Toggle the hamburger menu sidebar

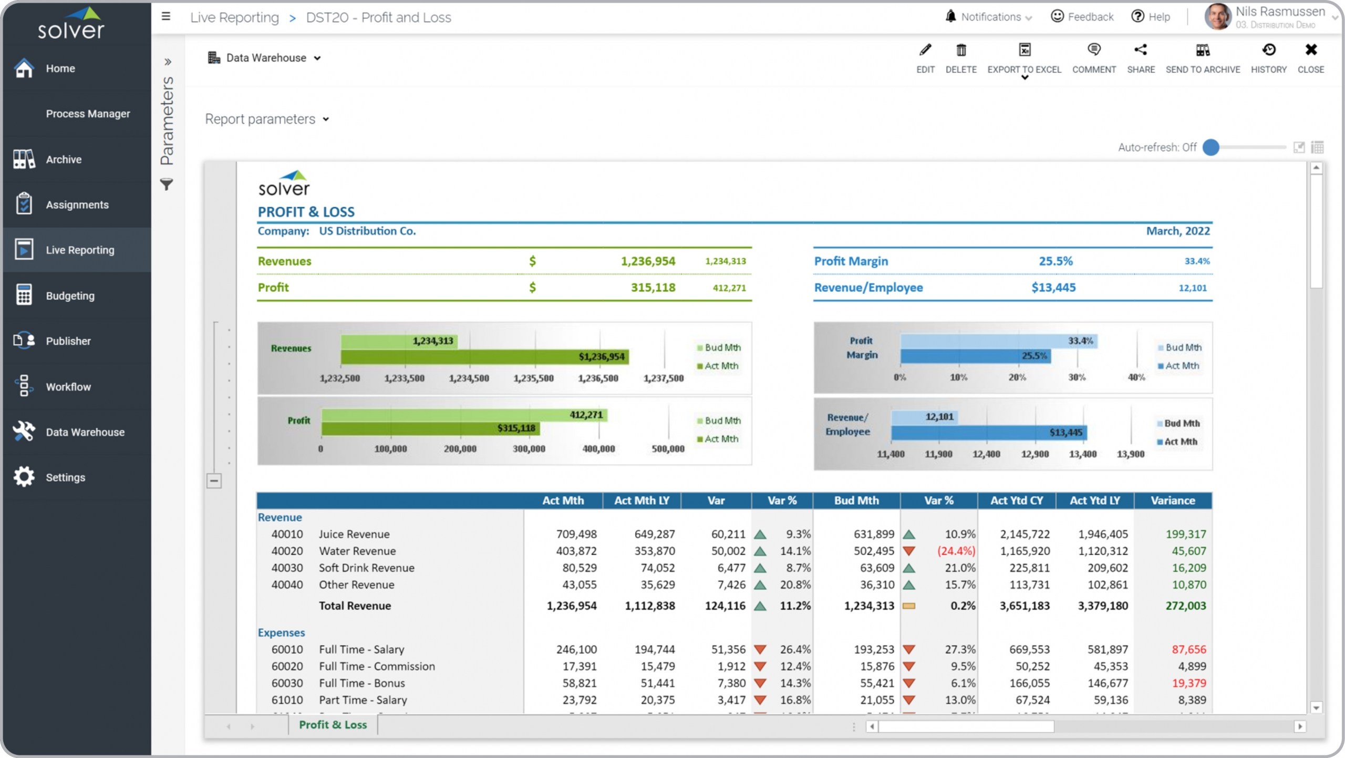coord(166,17)
